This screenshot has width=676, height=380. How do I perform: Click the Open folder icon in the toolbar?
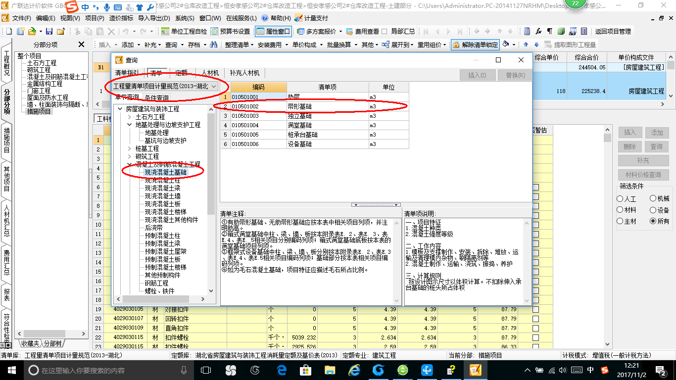(32, 31)
